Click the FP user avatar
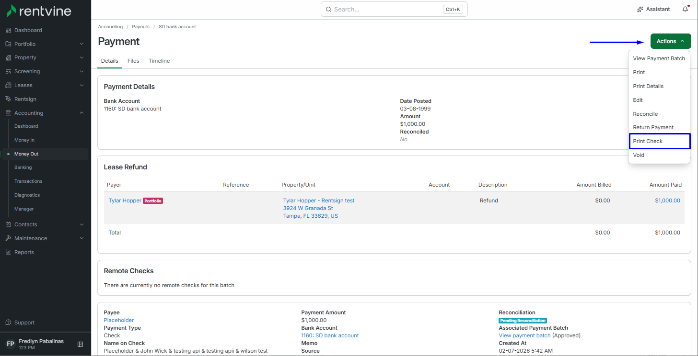The height and width of the screenshot is (356, 698). point(10,344)
